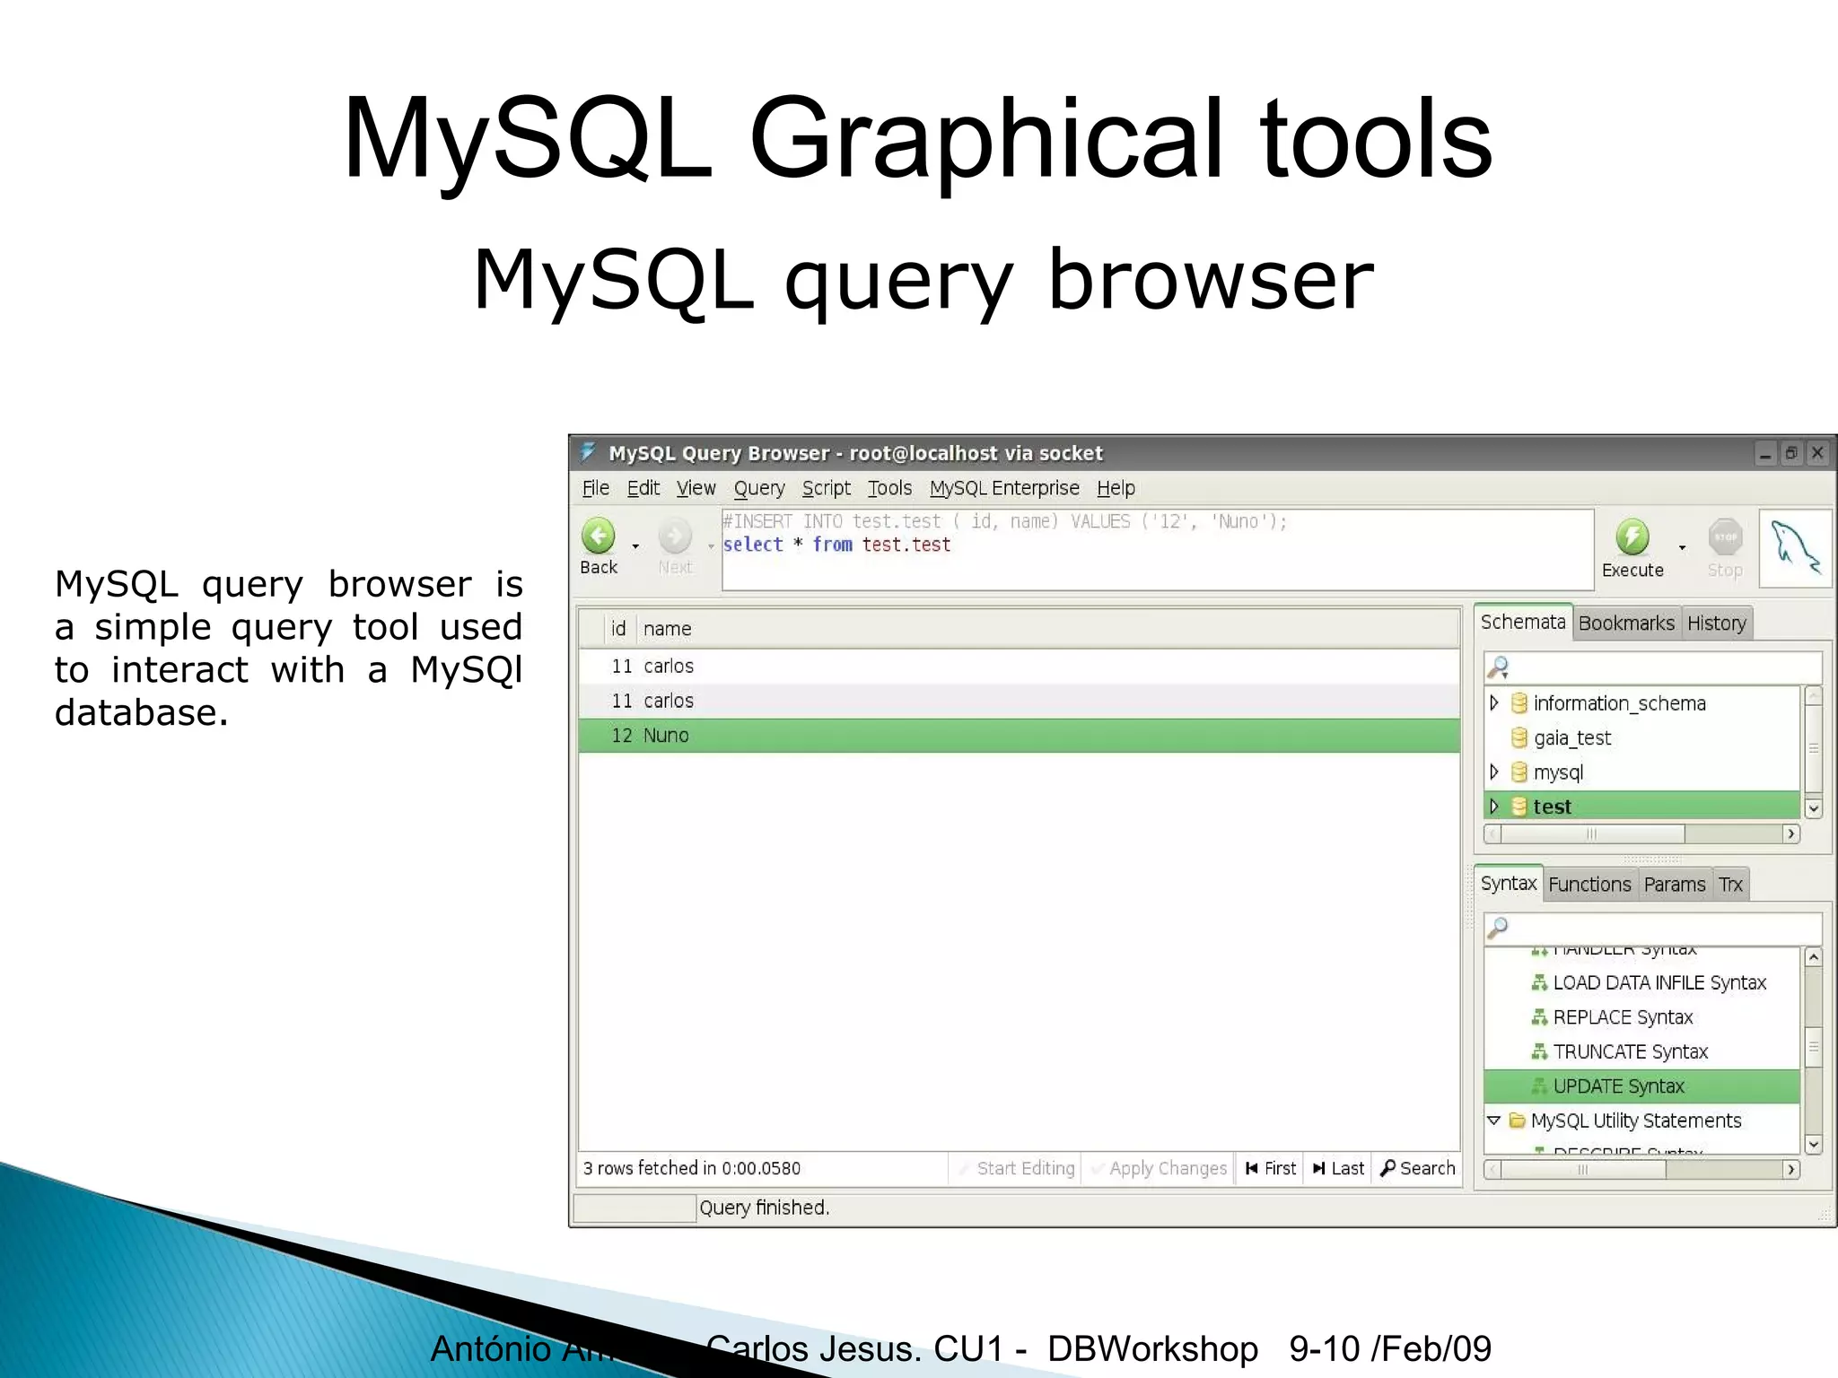Select the result row '12 Nuno'
This screenshot has height=1378, width=1838.
click(1020, 735)
